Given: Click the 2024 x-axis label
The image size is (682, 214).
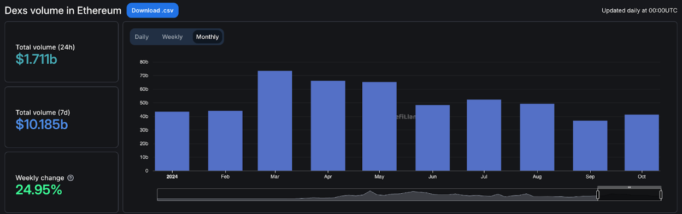Looking at the screenshot, I should pyautogui.click(x=172, y=177).
